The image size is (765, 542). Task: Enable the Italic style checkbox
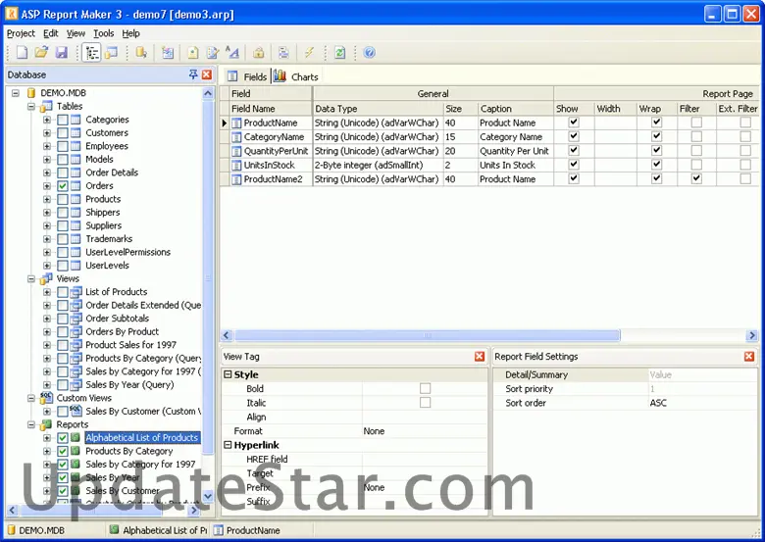426,403
